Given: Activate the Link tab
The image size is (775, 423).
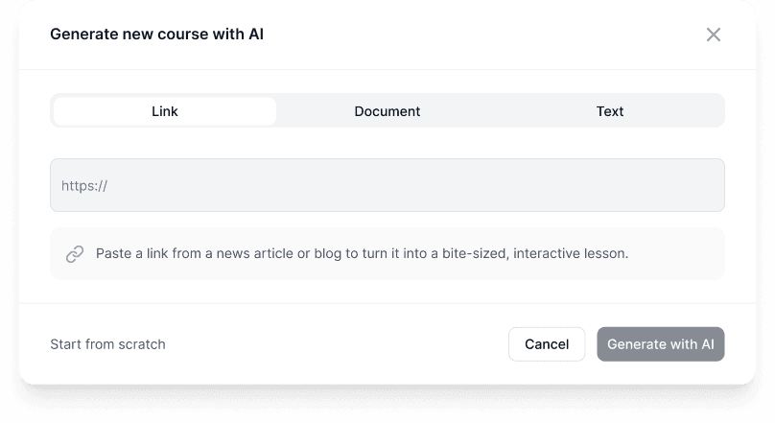Looking at the screenshot, I should pos(165,111).
